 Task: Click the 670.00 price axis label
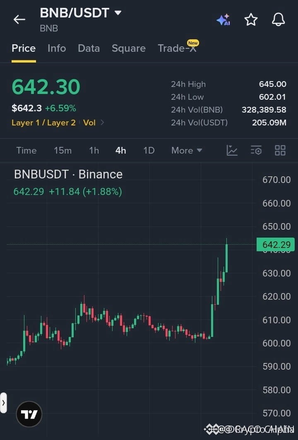[x=276, y=180]
